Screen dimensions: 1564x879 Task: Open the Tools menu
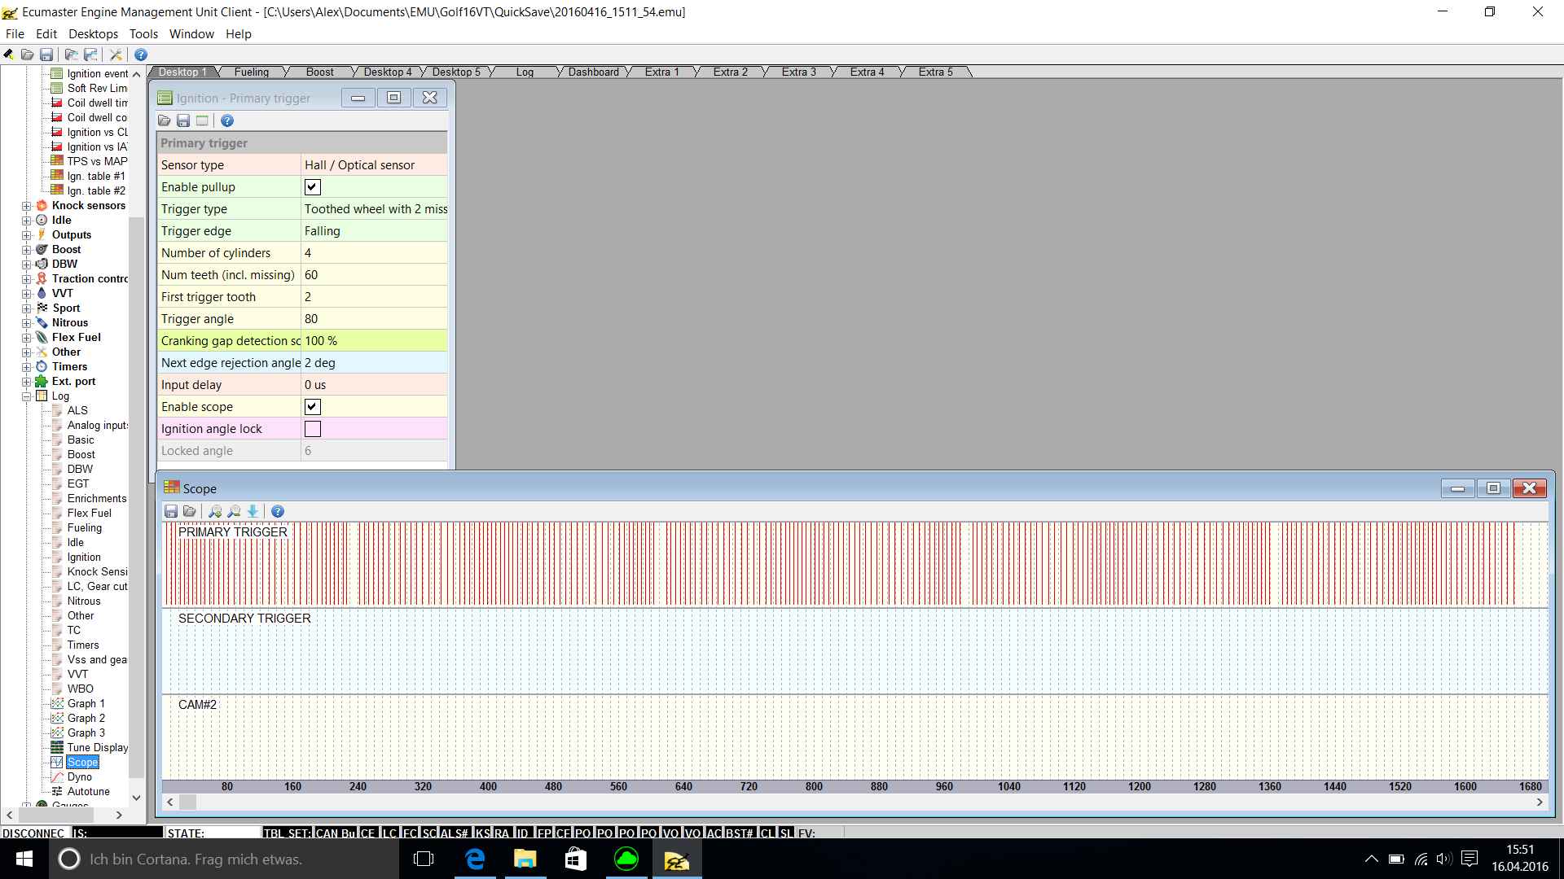click(143, 34)
